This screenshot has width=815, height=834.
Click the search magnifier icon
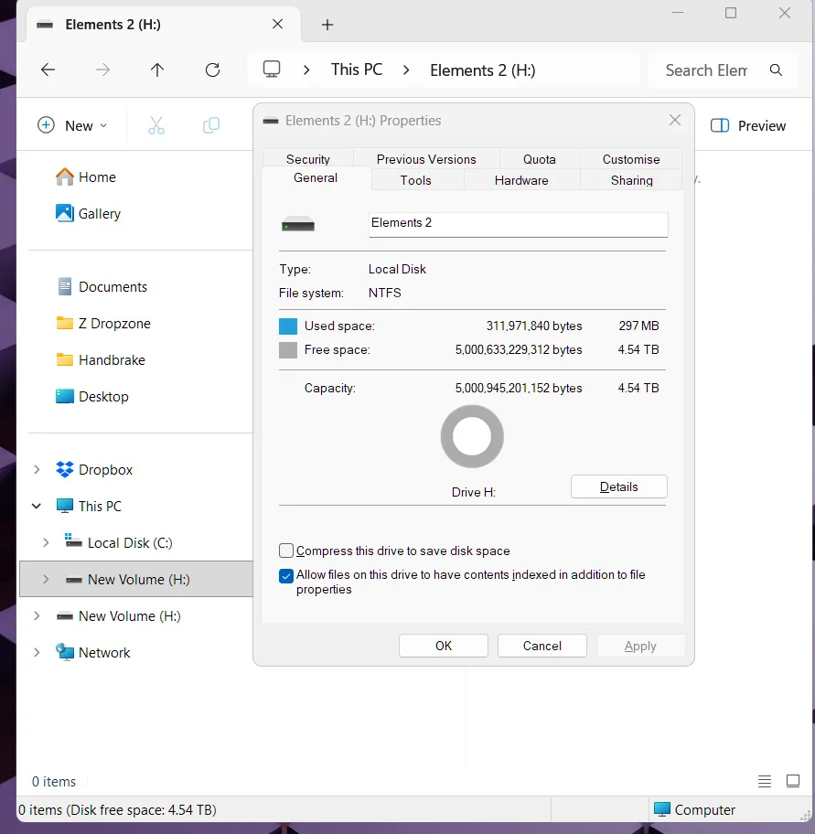[x=777, y=69]
